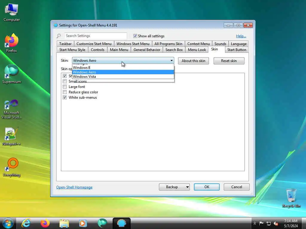This screenshot has height=229, width=306.
Task: Confirm settings with the OK button
Action: pos(207,187)
